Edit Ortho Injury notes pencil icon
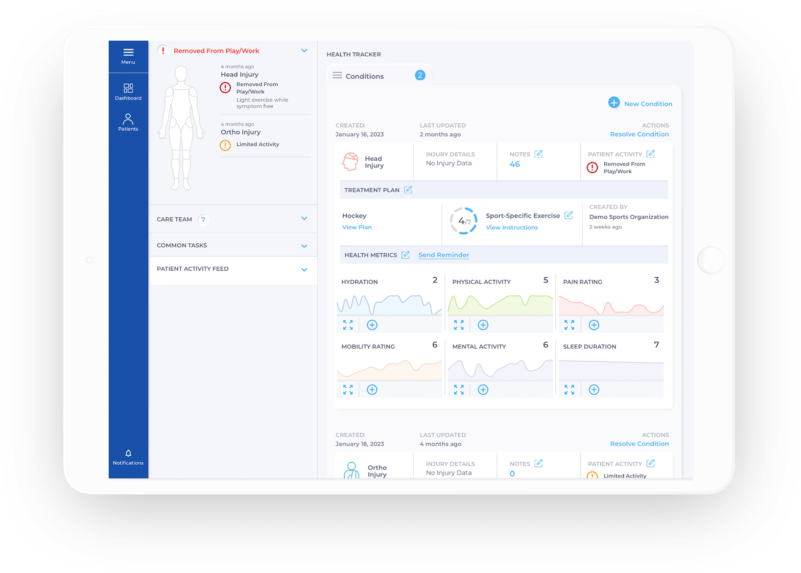The width and height of the screenshot is (801, 573). point(539,463)
